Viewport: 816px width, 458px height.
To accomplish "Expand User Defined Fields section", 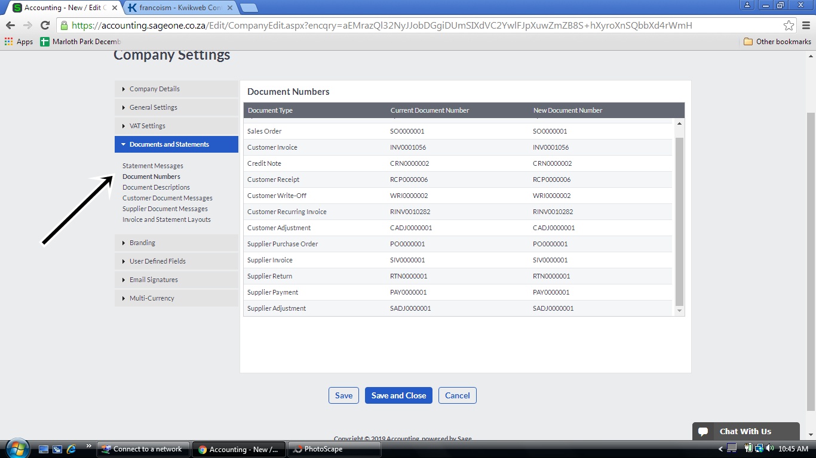I will coord(176,261).
